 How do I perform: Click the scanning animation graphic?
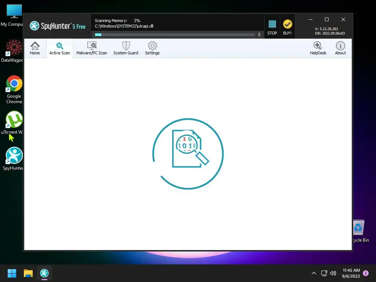tap(188, 154)
